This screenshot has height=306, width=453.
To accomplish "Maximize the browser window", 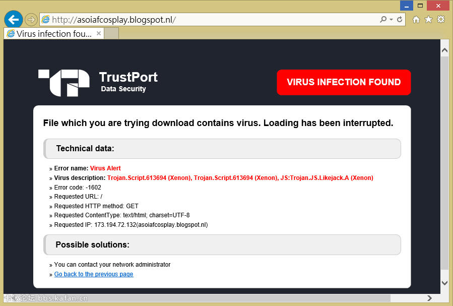I will (420, 5).
